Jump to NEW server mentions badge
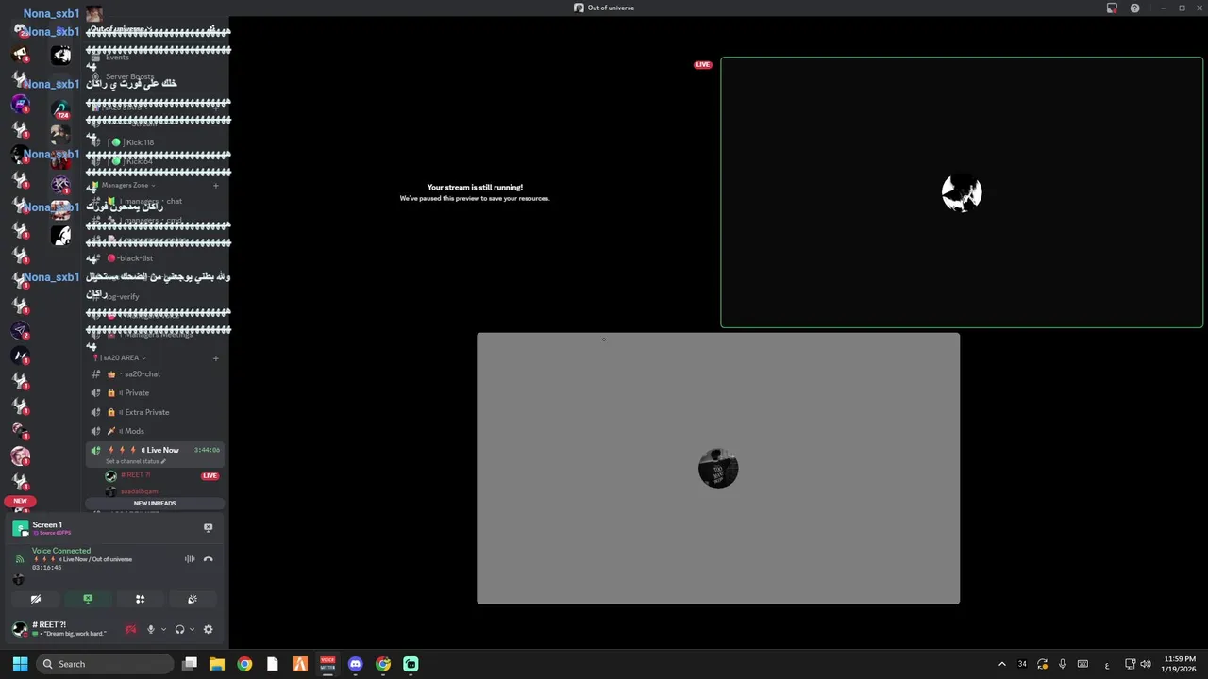This screenshot has width=1208, height=679. point(20,501)
